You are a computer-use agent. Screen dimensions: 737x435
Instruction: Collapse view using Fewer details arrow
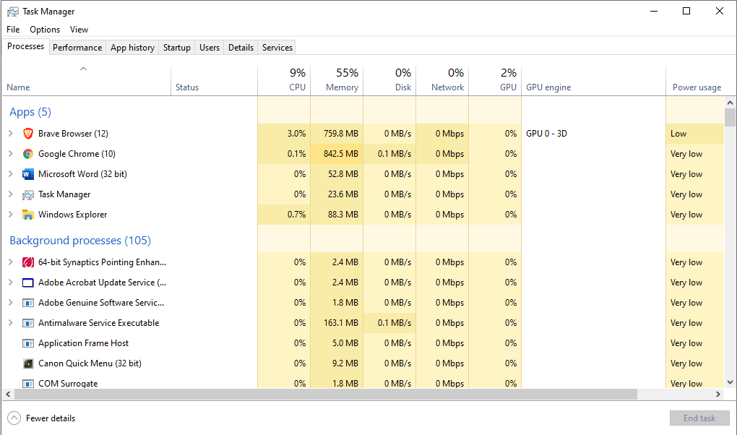click(x=14, y=418)
